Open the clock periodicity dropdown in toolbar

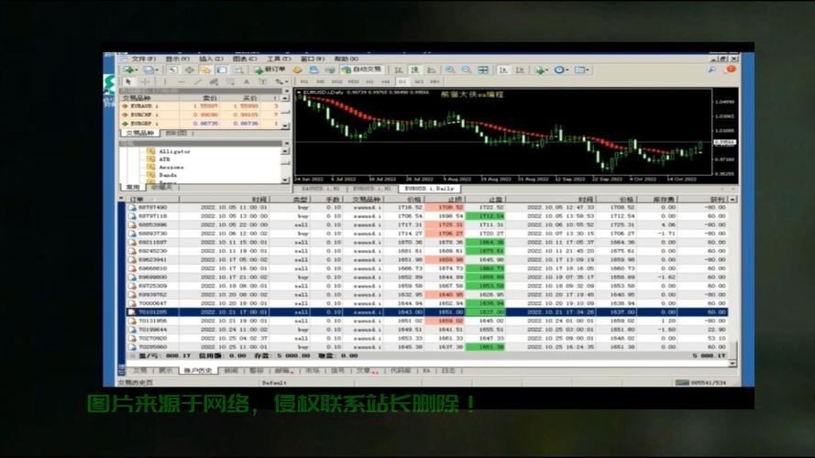565,70
